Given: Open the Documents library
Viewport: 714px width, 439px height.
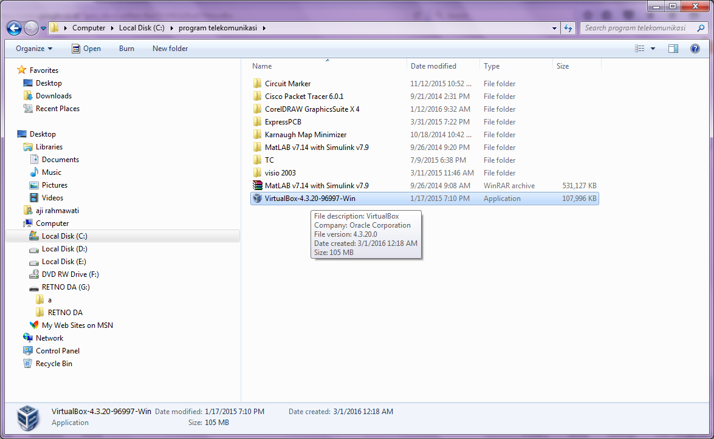Looking at the screenshot, I should click(60, 159).
